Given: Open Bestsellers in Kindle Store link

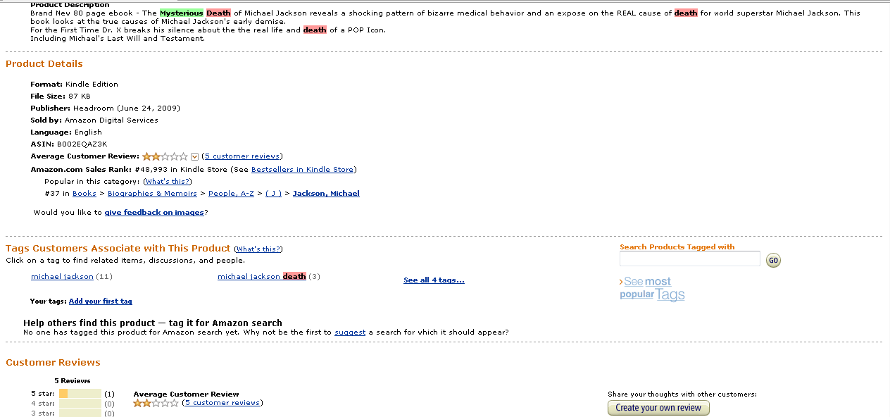Looking at the screenshot, I should tap(302, 170).
